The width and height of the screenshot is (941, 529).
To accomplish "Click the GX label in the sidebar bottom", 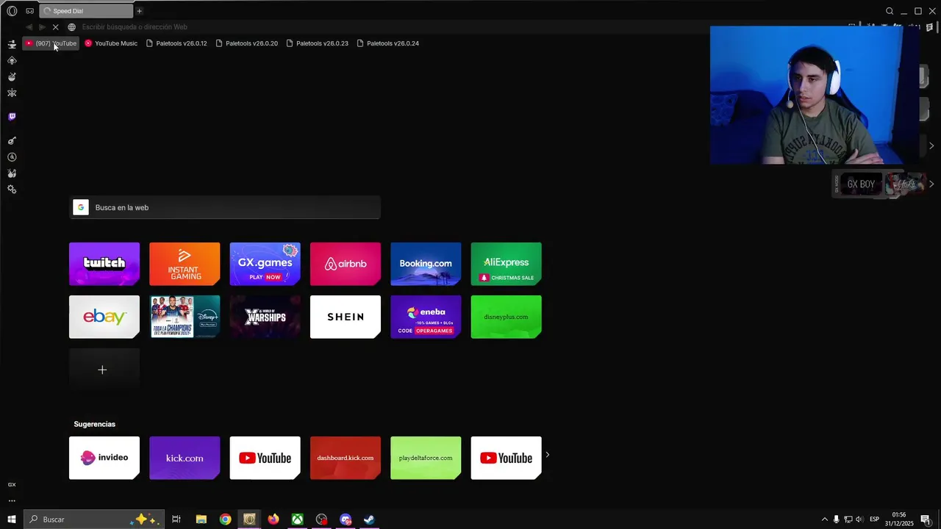I will (12, 485).
